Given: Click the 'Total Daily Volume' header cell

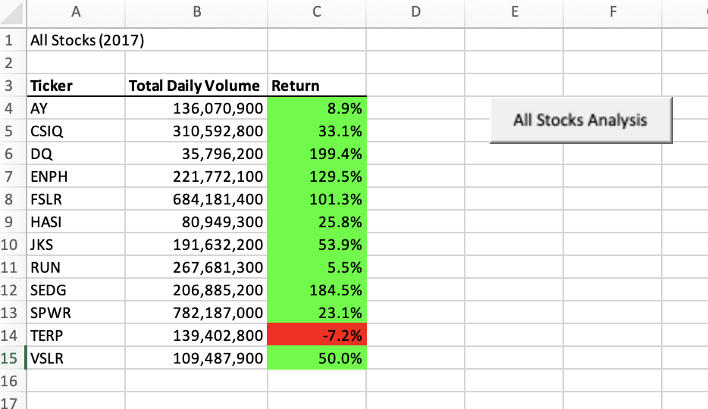Looking at the screenshot, I should [x=196, y=86].
